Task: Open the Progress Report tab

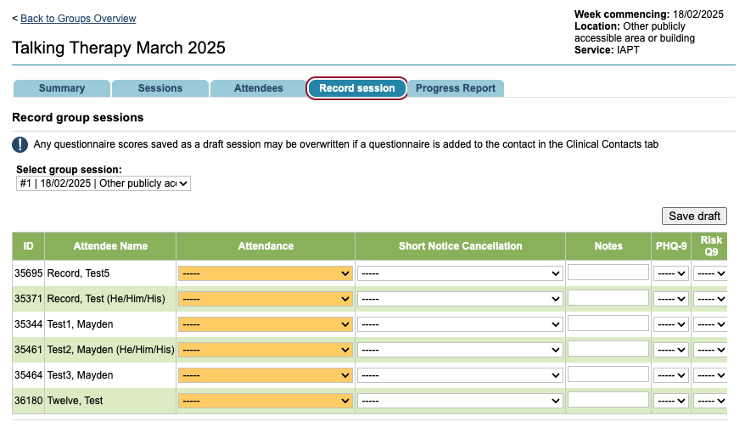Action: point(456,88)
